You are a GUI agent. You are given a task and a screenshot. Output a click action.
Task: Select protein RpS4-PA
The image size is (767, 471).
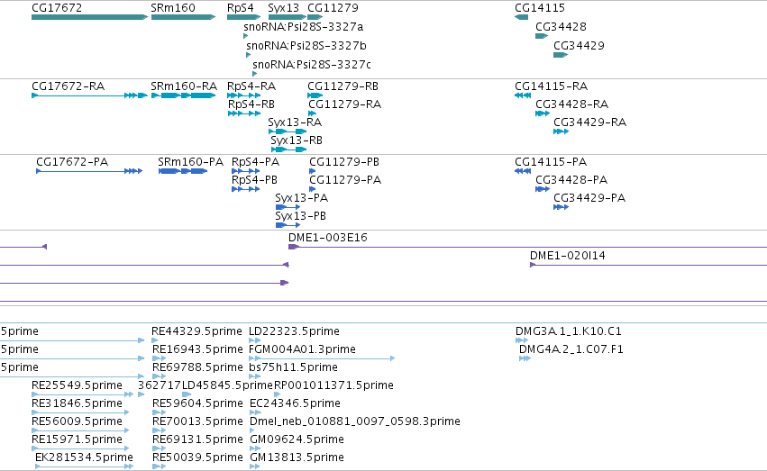pos(256,162)
